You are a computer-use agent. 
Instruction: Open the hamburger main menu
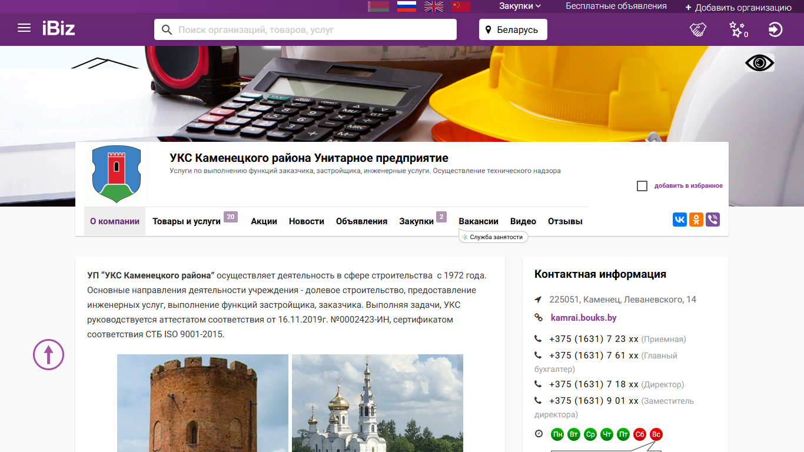coord(24,28)
